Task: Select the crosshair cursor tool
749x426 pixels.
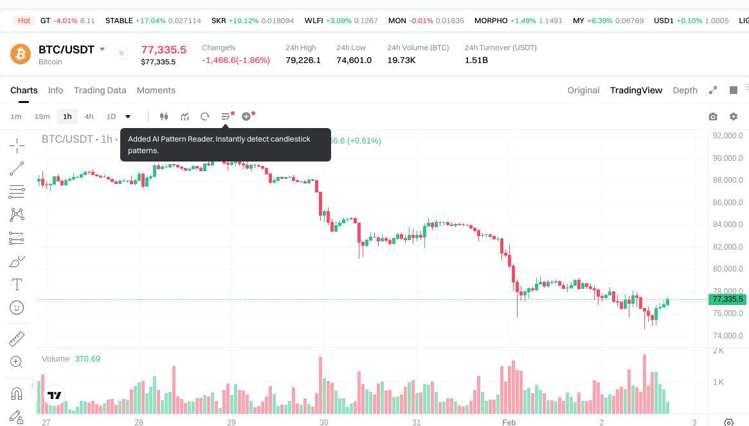Action: tap(17, 145)
